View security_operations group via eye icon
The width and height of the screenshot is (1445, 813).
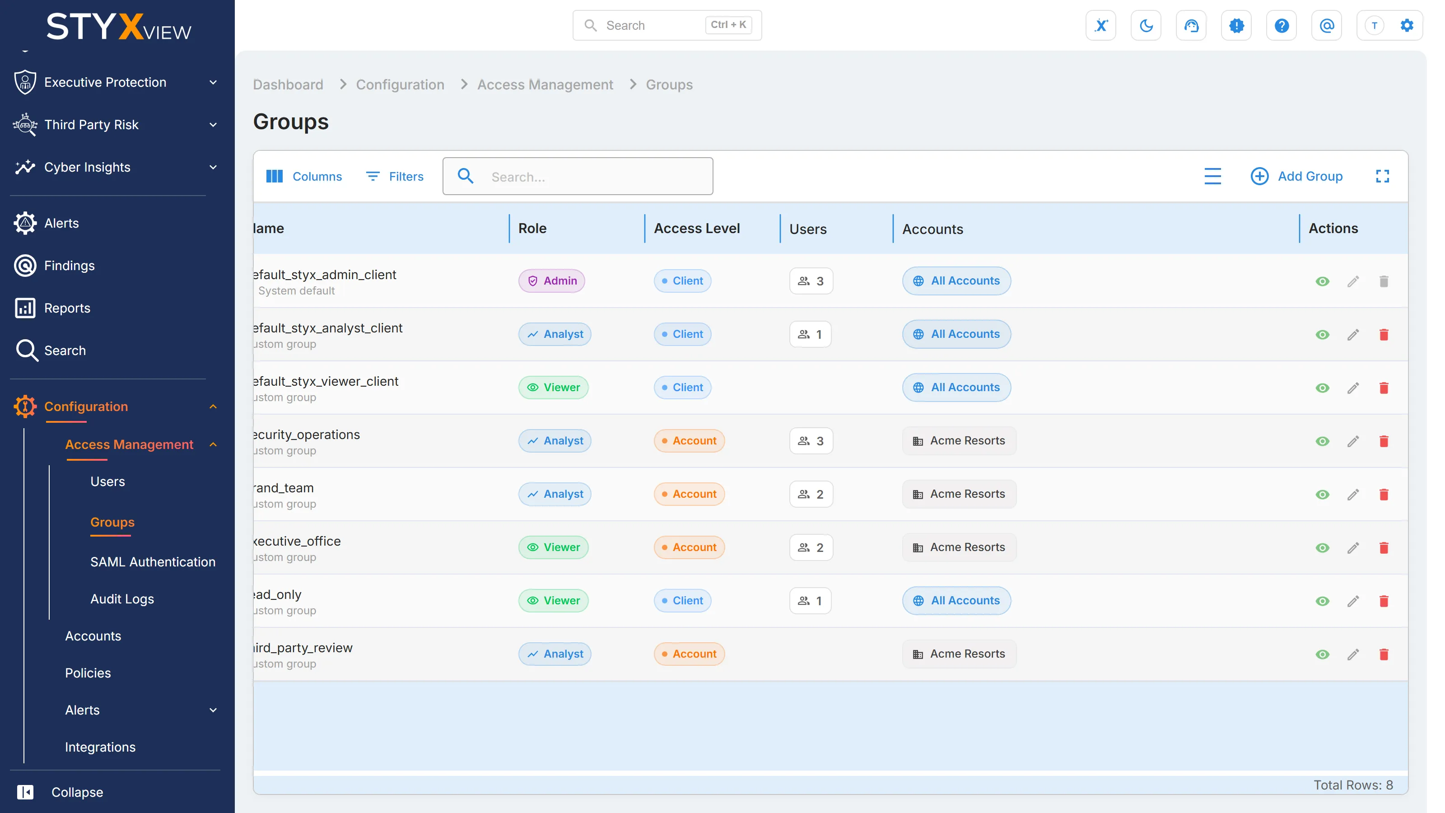point(1322,441)
